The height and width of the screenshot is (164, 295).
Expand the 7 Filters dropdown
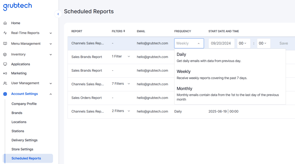(129, 84)
